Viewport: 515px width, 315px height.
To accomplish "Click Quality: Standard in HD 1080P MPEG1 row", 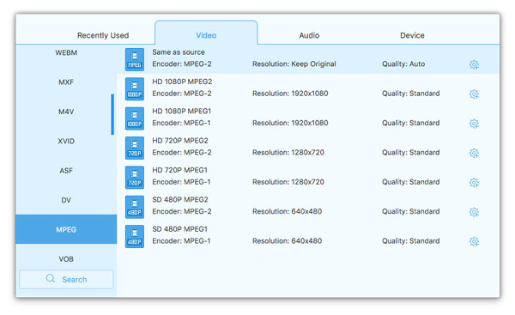I will coord(410,123).
